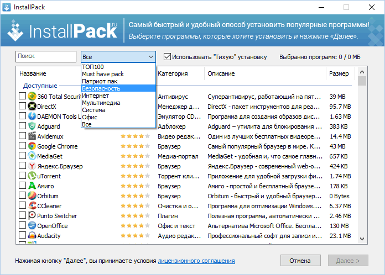The image size is (385, 275).
Task: Focus the Поиск search field
Action: (x=46, y=56)
